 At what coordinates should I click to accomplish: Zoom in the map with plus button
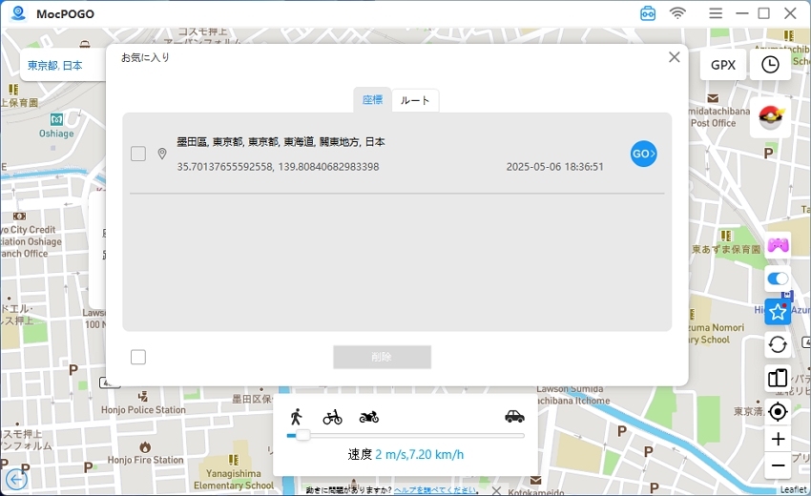(778, 439)
